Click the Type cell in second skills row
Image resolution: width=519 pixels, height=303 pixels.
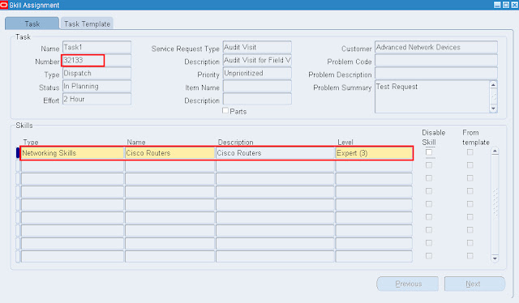point(72,166)
